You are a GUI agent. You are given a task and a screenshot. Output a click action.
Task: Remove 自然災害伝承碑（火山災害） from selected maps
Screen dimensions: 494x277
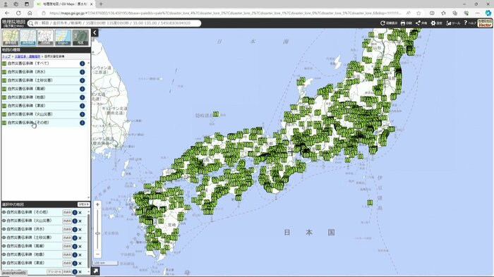click(80, 221)
